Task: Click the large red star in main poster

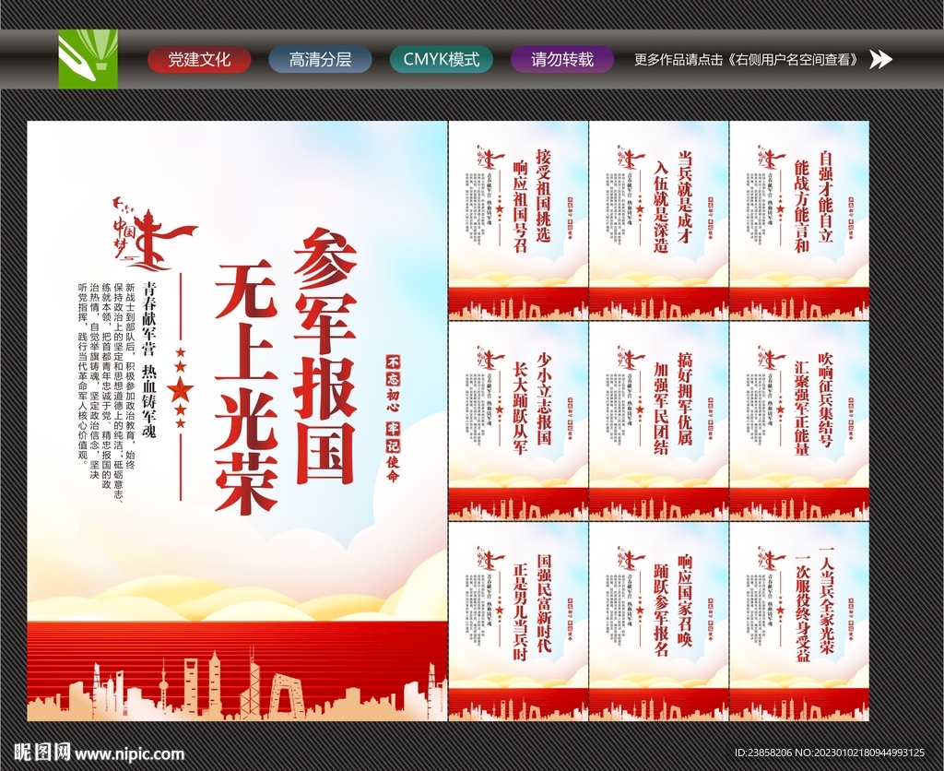Action: 180,390
